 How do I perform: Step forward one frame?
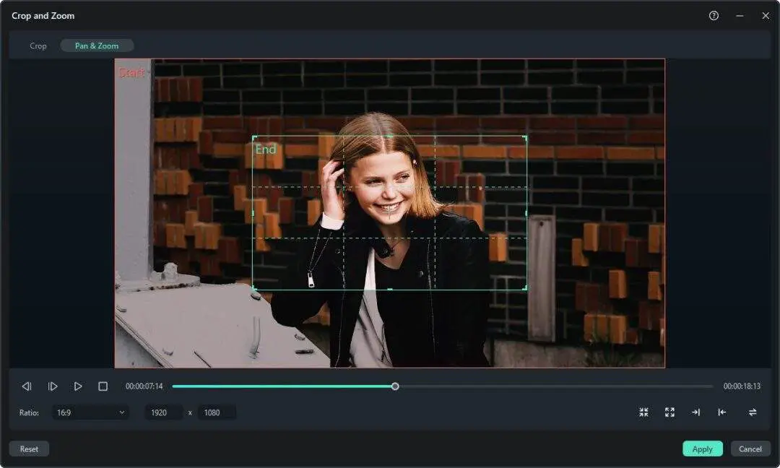pos(52,386)
